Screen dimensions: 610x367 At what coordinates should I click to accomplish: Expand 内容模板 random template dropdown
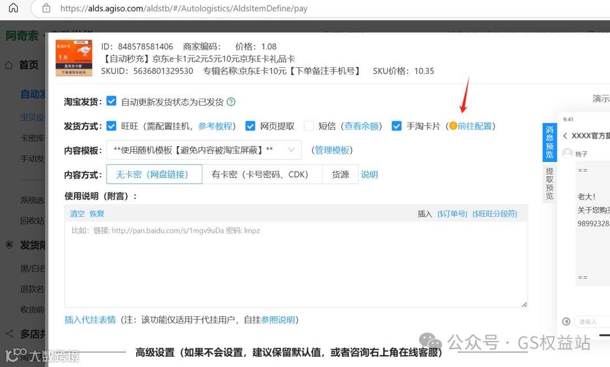coord(204,150)
